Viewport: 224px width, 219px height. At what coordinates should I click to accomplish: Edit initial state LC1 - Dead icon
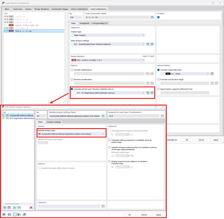212,74
